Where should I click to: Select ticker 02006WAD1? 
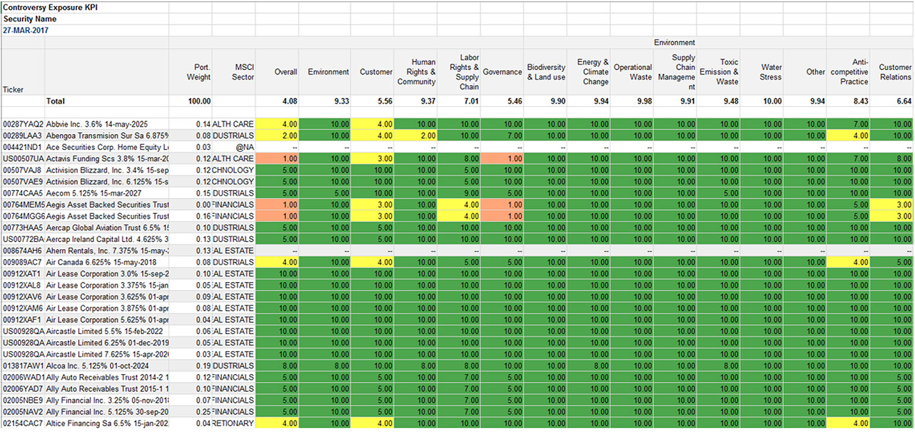[x=23, y=377]
